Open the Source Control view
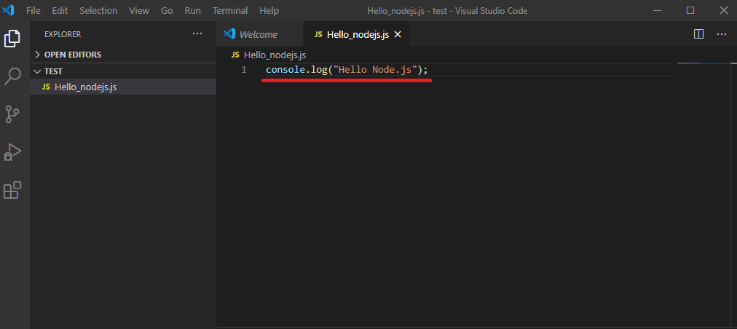The width and height of the screenshot is (737, 329). click(x=12, y=114)
